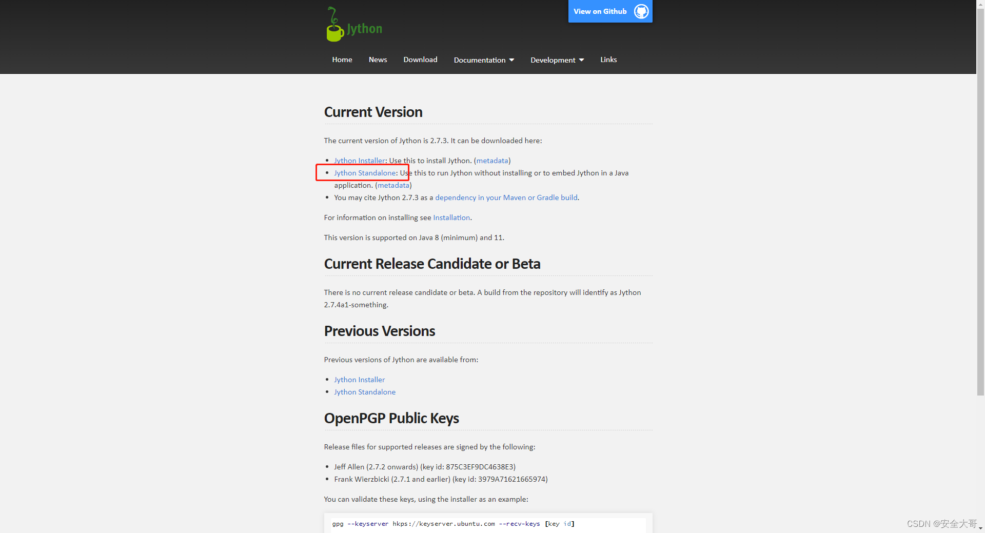This screenshot has height=533, width=985.
Task: Open Jython Standalone under Previous Versions
Action: (365, 392)
